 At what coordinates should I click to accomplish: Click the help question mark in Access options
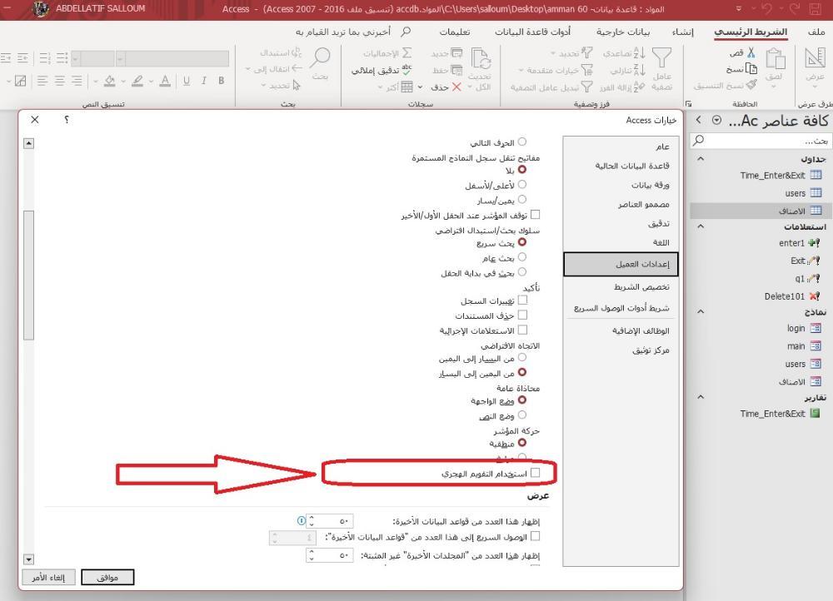[67, 120]
